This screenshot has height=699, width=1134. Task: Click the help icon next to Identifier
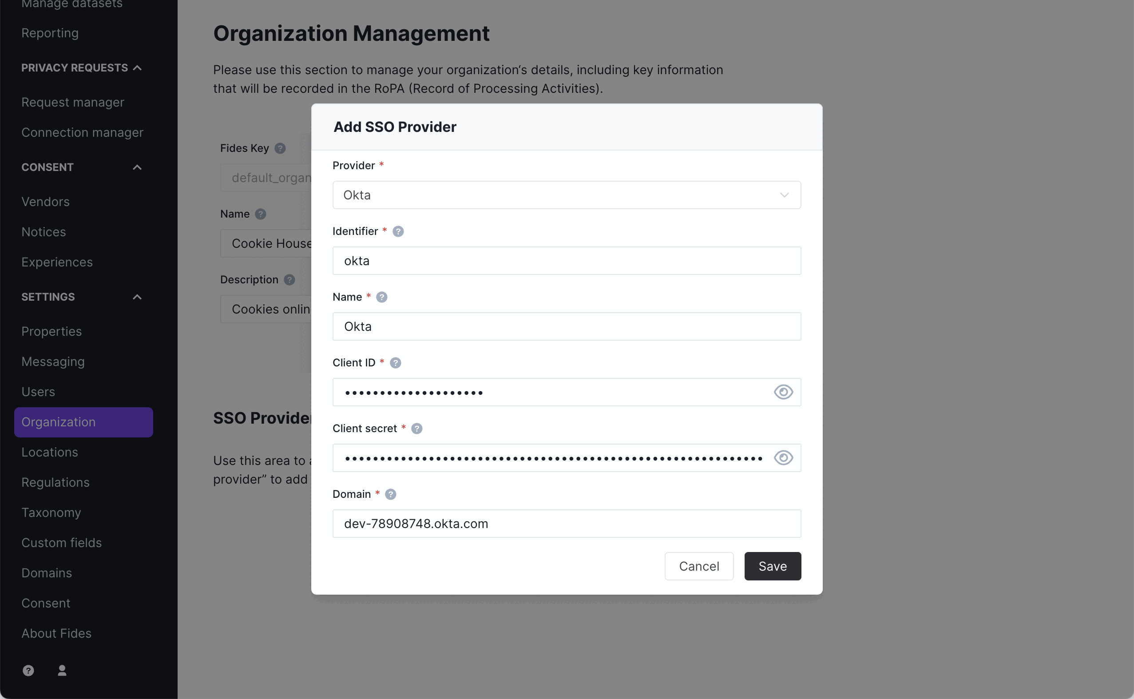pos(398,231)
